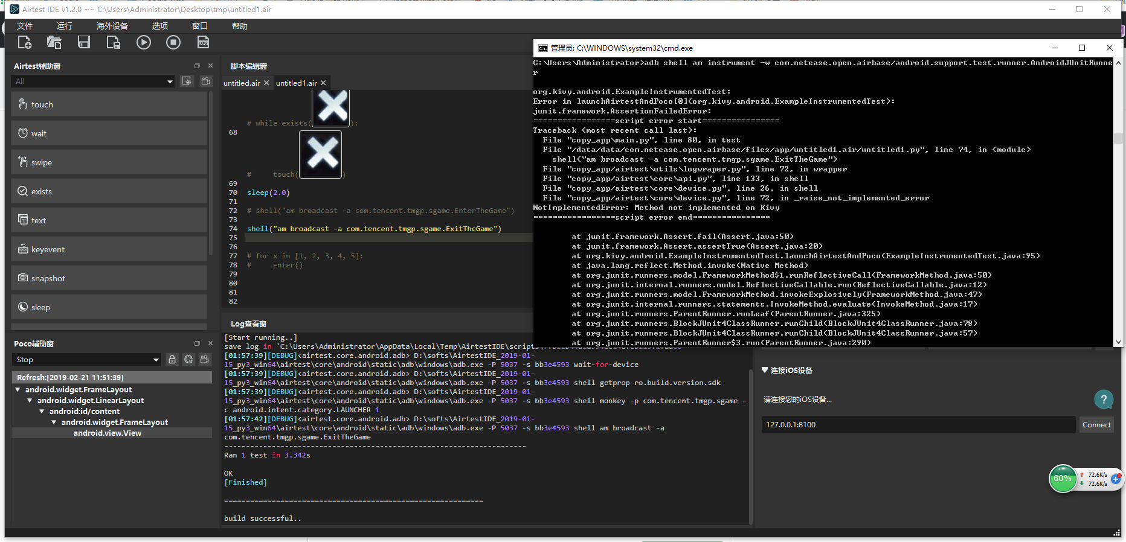Click the Connect button for the iOS device

tap(1096, 425)
